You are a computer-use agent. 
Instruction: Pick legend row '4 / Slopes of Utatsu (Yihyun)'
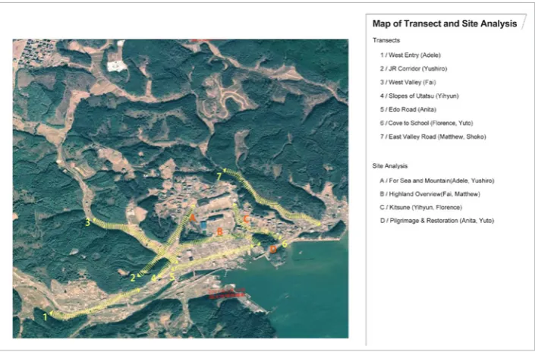pos(420,96)
